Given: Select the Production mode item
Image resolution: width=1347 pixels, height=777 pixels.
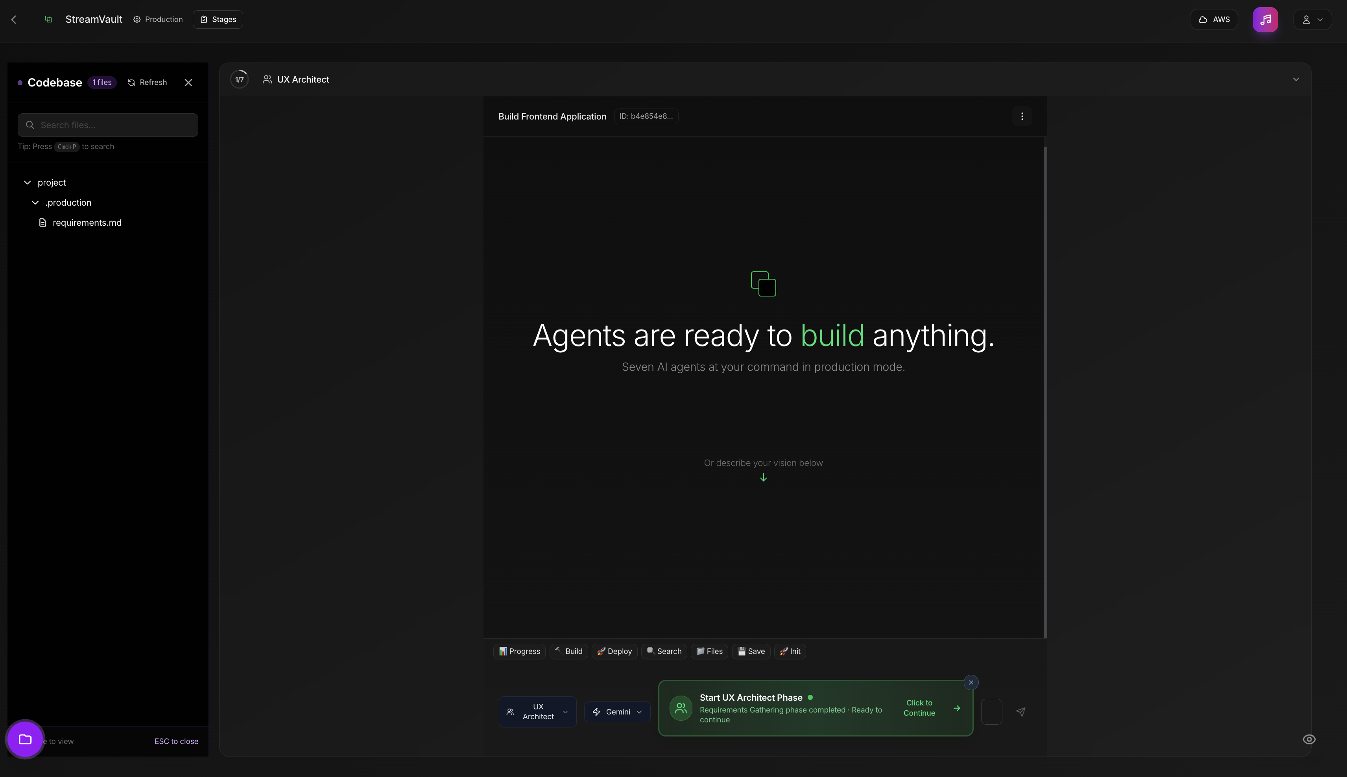Looking at the screenshot, I should [158, 20].
